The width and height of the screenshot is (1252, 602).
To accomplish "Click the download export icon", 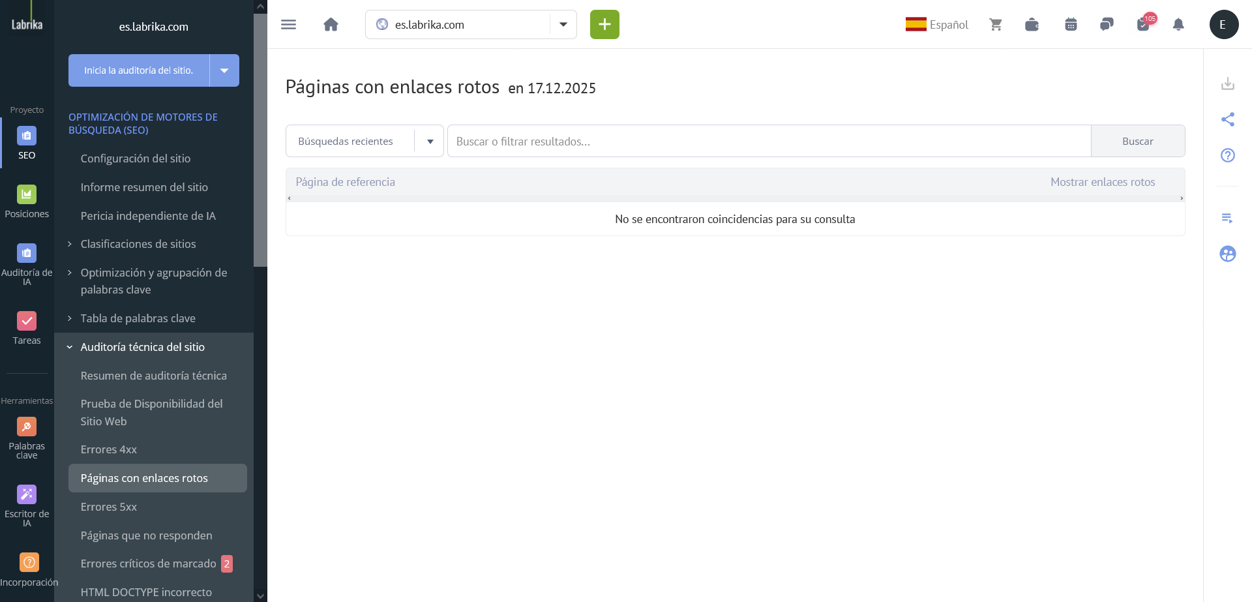I will pyautogui.click(x=1228, y=83).
